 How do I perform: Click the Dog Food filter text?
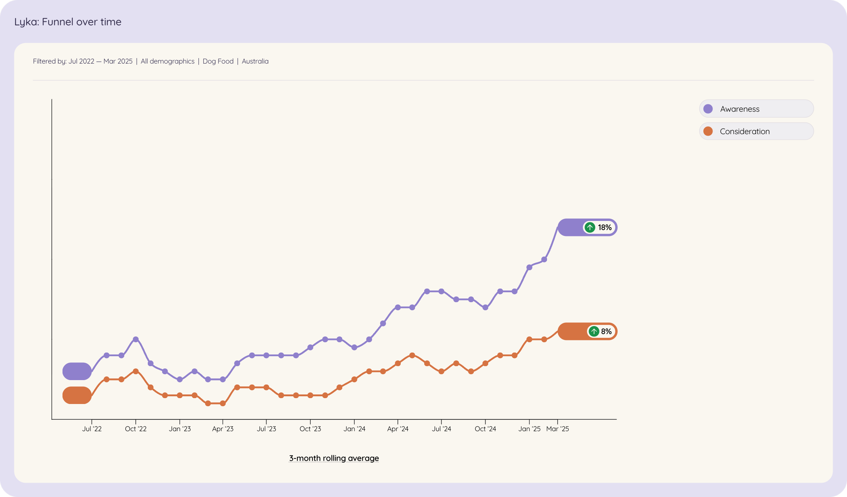218,61
